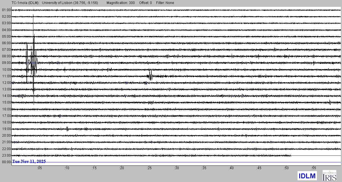
Task: Select the 01:00 hour row label
Action: [x=6, y=10]
